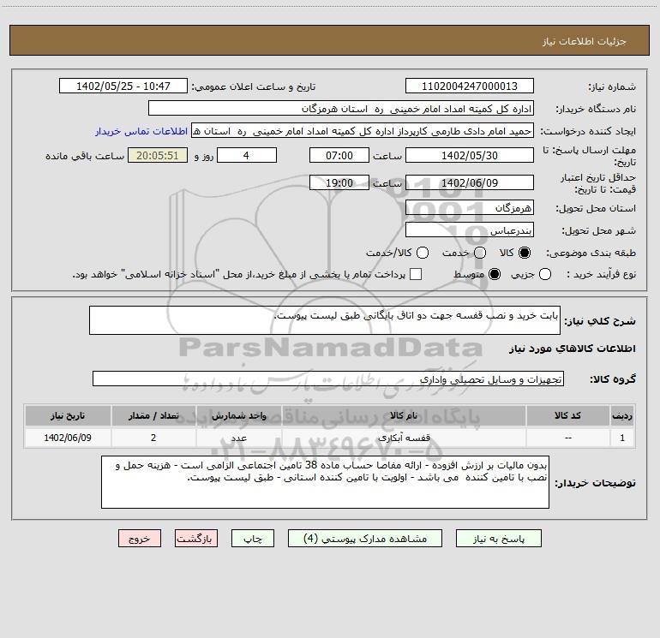Select the متوسط purchase type radio
660x638 pixels.
coord(495,274)
